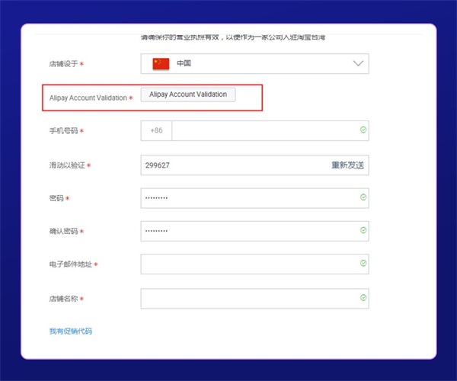Screen dimensions: 457x381
Task: Click the 电子邮件地址 email input field
Action: [x=248, y=264]
